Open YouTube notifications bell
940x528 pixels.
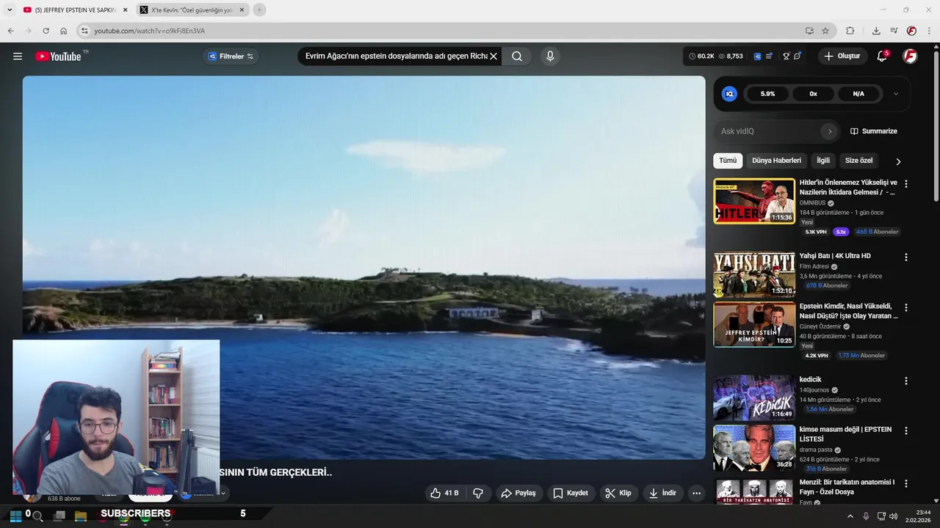pos(883,56)
